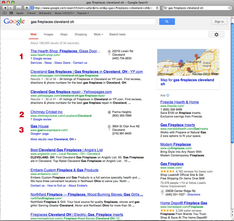Open the Modern Fireplaces ad
The image size is (234, 221).
[175, 144]
